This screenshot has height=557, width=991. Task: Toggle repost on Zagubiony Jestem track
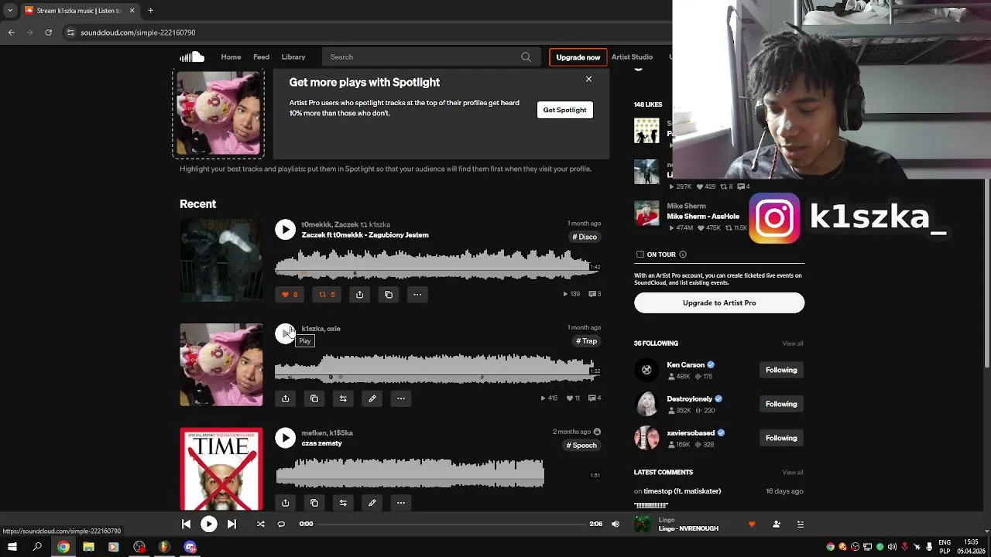[x=327, y=294]
